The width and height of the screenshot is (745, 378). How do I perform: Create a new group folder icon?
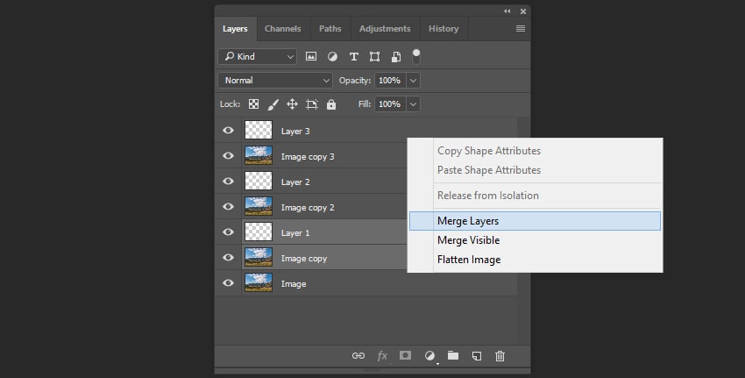coord(453,356)
